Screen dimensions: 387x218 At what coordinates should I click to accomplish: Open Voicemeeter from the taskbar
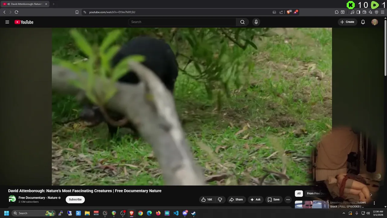click(x=96, y=213)
